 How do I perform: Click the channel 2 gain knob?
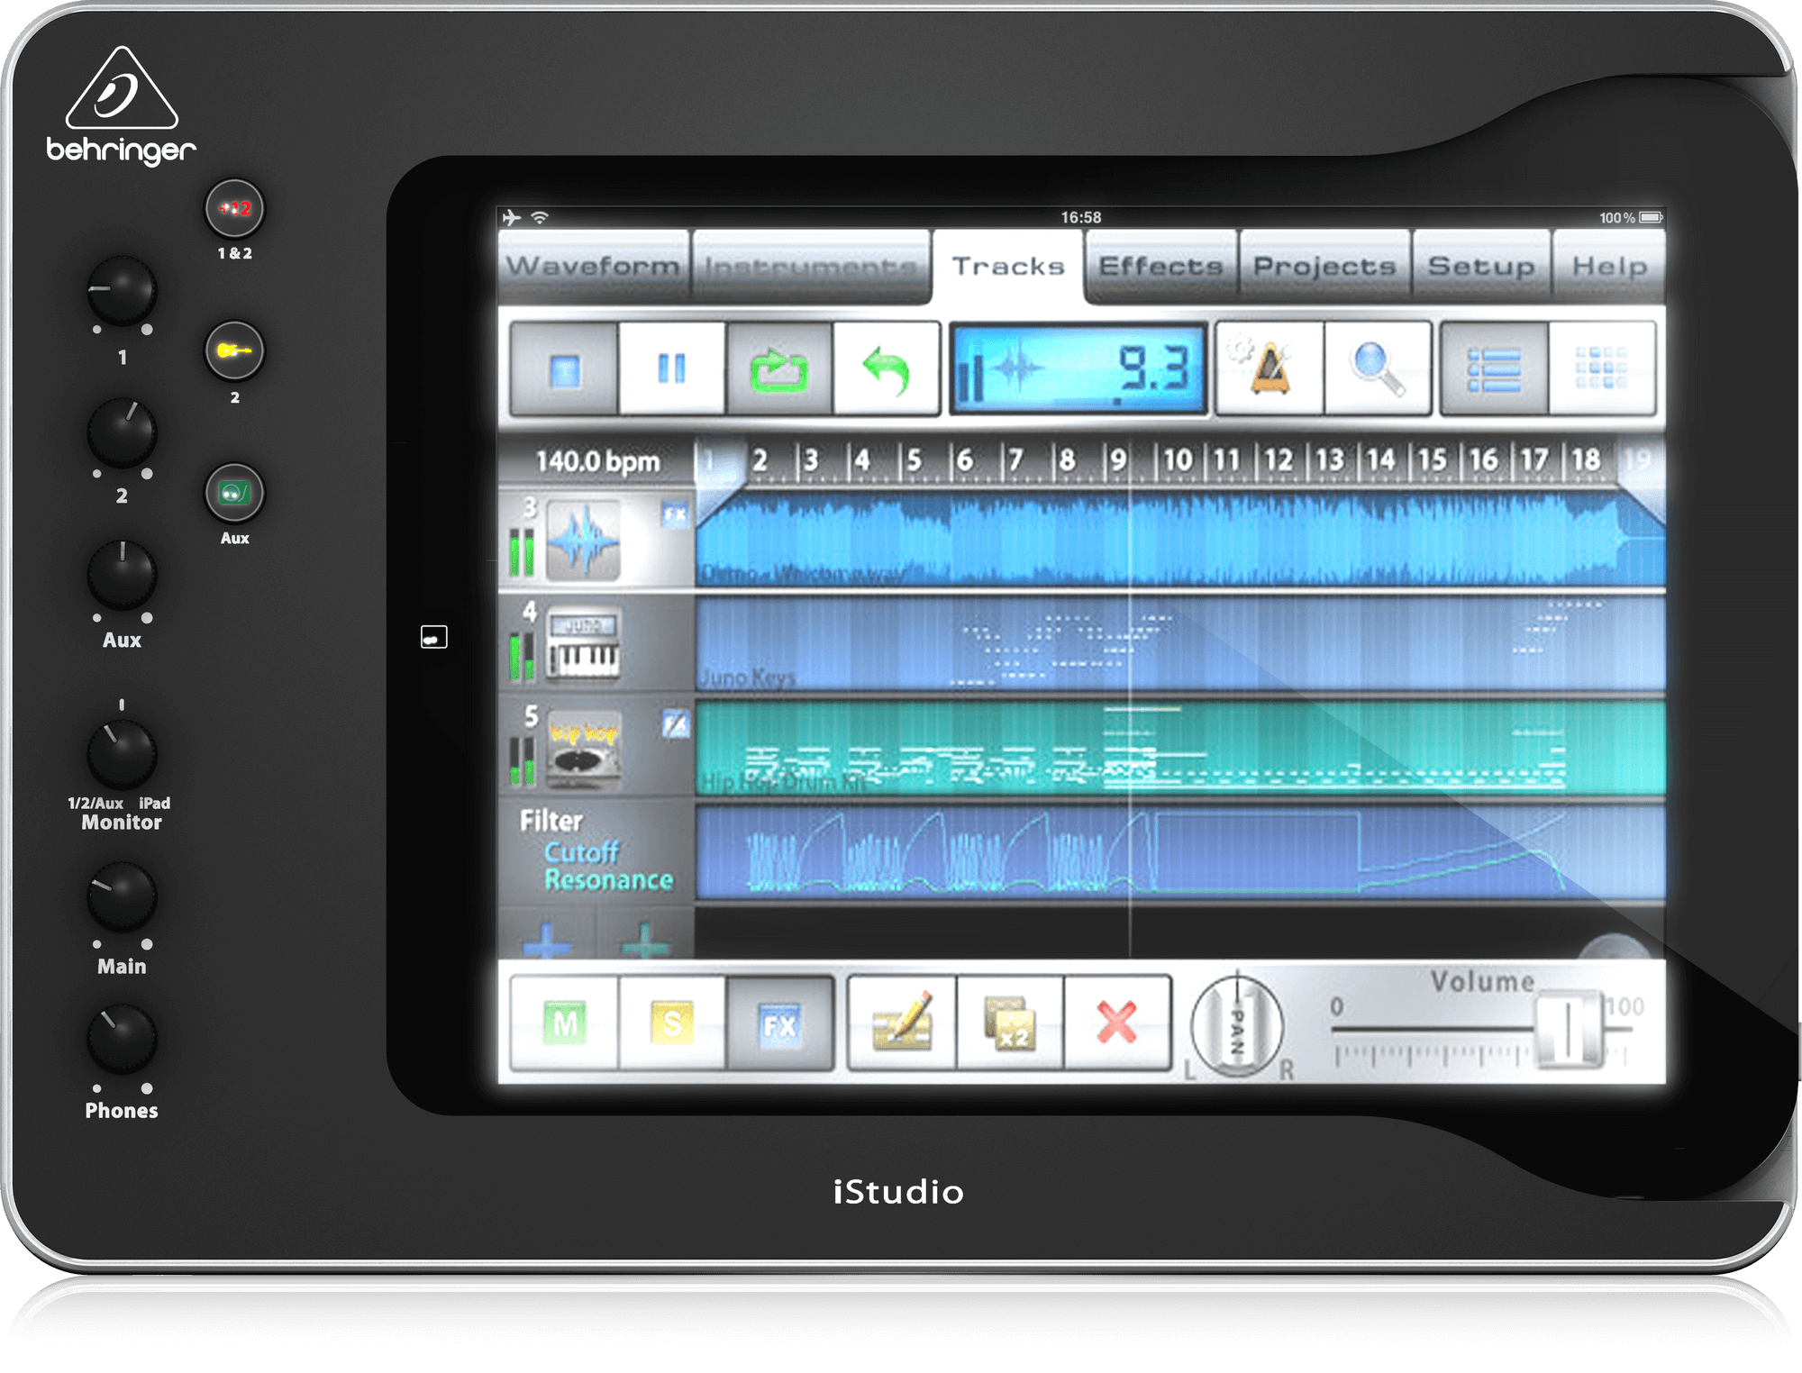[x=122, y=433]
